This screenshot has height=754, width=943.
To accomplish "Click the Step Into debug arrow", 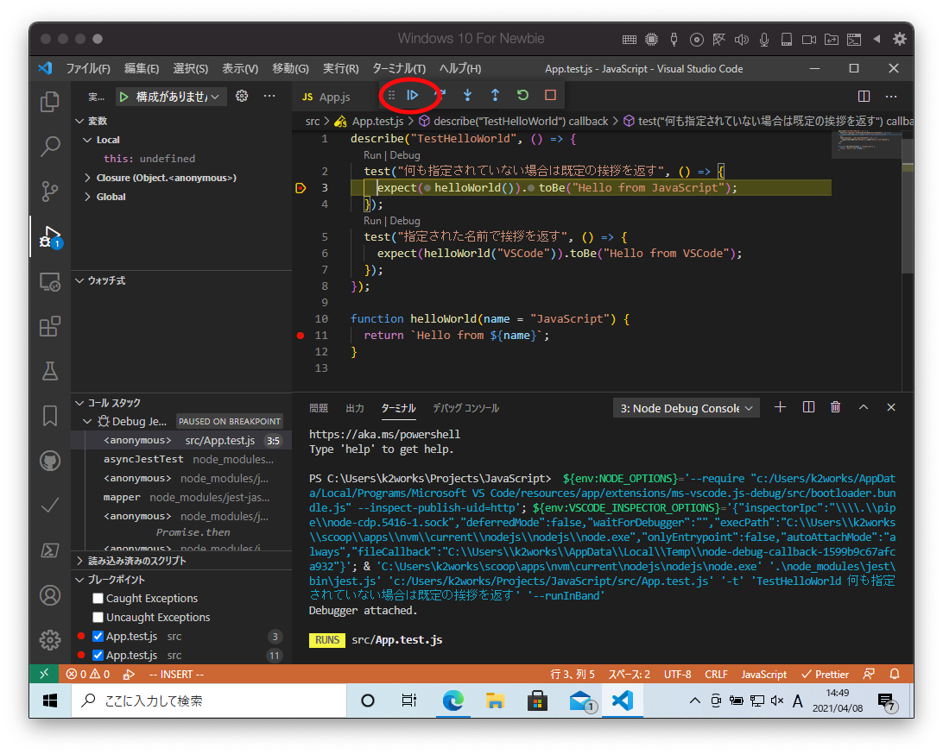I will pyautogui.click(x=467, y=95).
